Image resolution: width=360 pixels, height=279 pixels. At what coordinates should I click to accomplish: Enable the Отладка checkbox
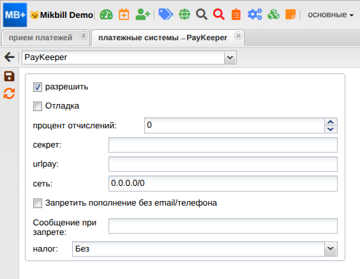[38, 107]
